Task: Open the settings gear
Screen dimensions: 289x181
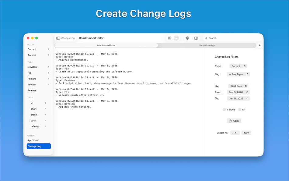Action: 187,38
